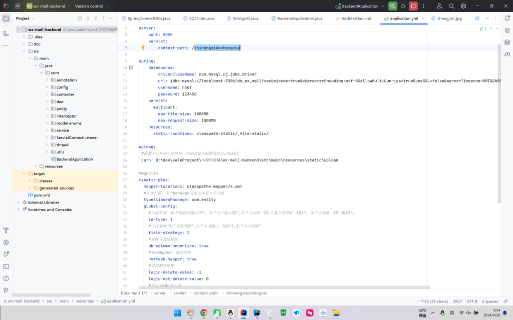
Task: Open the Version control menu
Action: tap(91, 6)
